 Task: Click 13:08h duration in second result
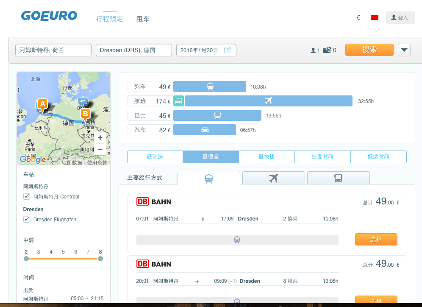tap(330, 281)
